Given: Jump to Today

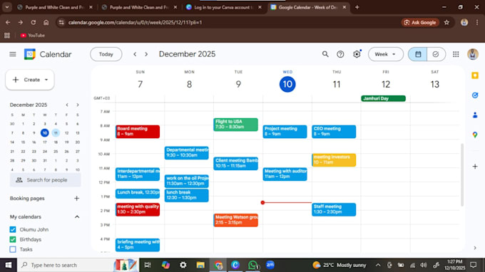Looking at the screenshot, I should [106, 54].
